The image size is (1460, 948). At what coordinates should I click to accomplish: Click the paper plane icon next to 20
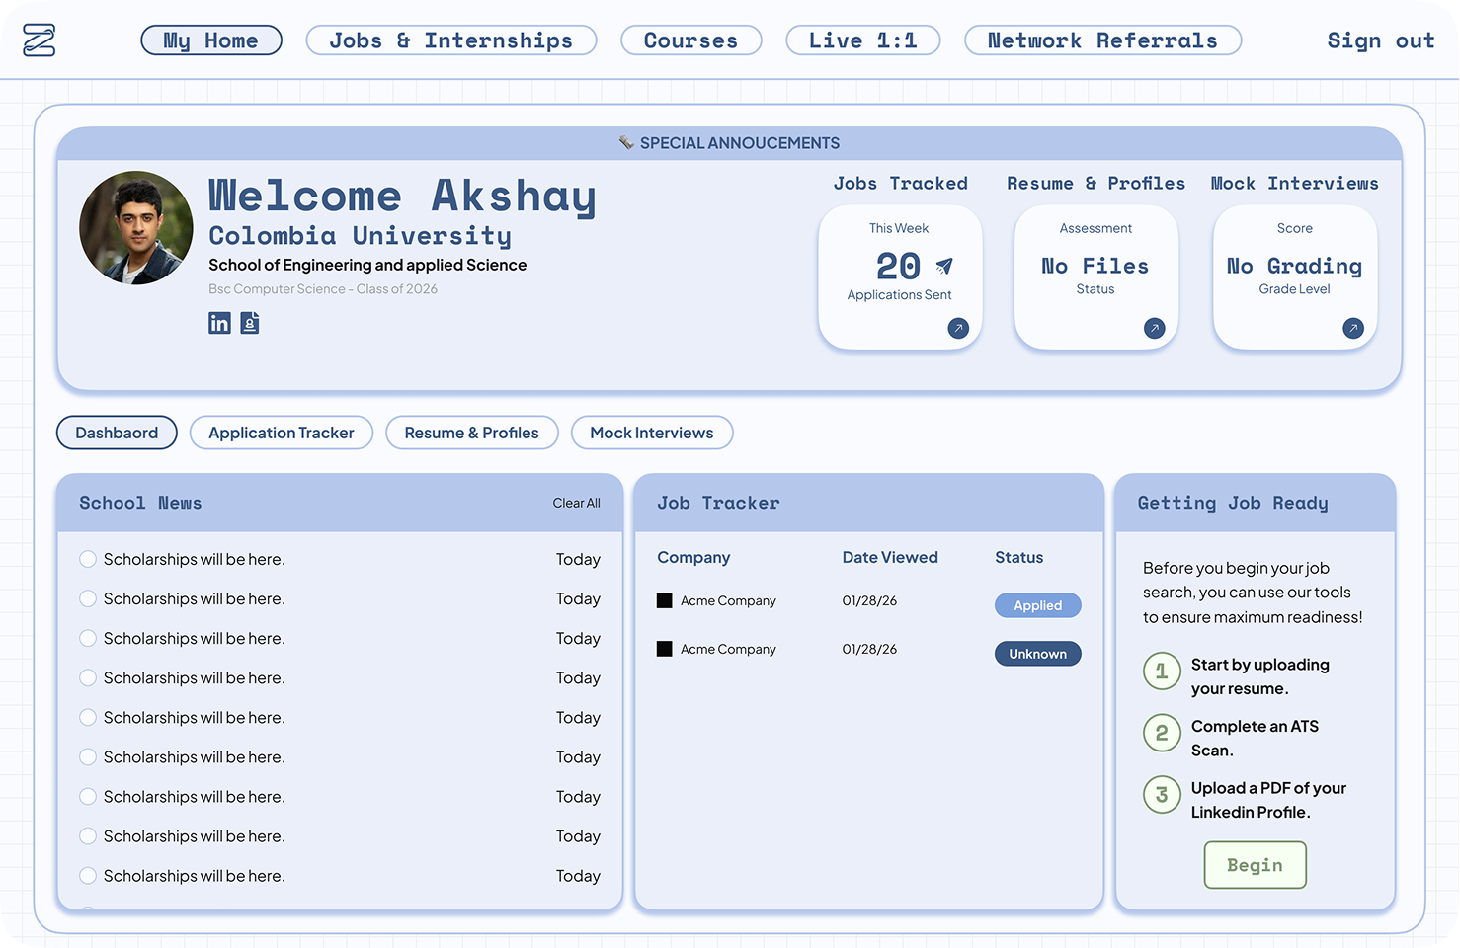[x=942, y=266]
